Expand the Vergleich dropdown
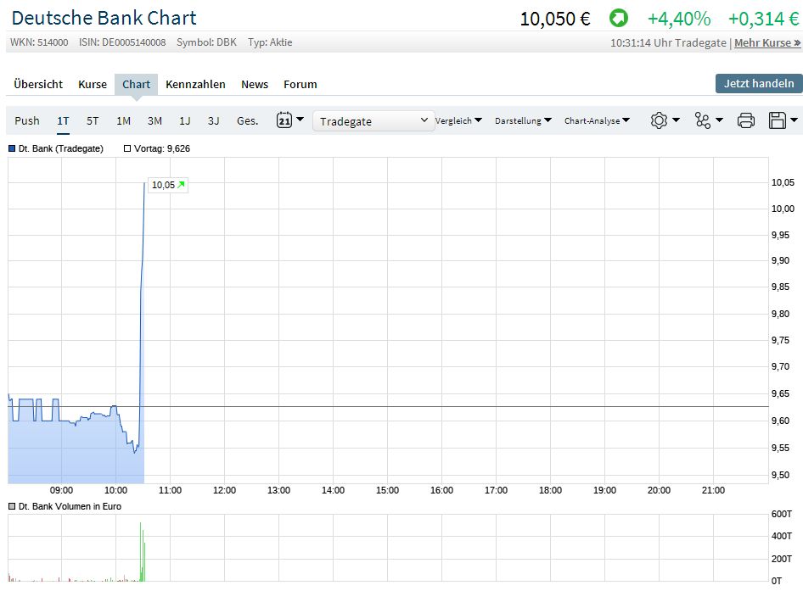803x591 pixels. (458, 120)
